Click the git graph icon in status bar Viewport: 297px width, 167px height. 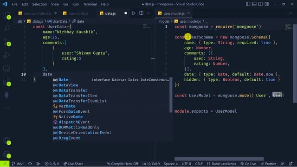tap(38, 164)
